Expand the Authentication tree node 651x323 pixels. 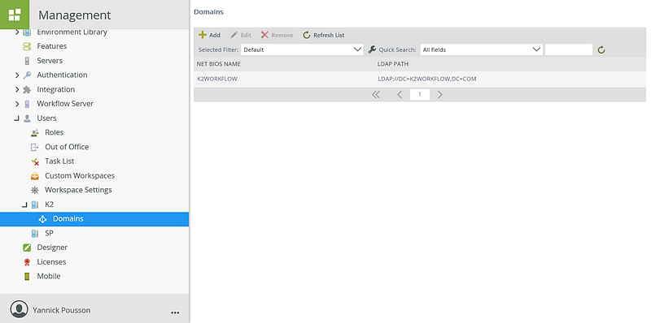[17, 75]
